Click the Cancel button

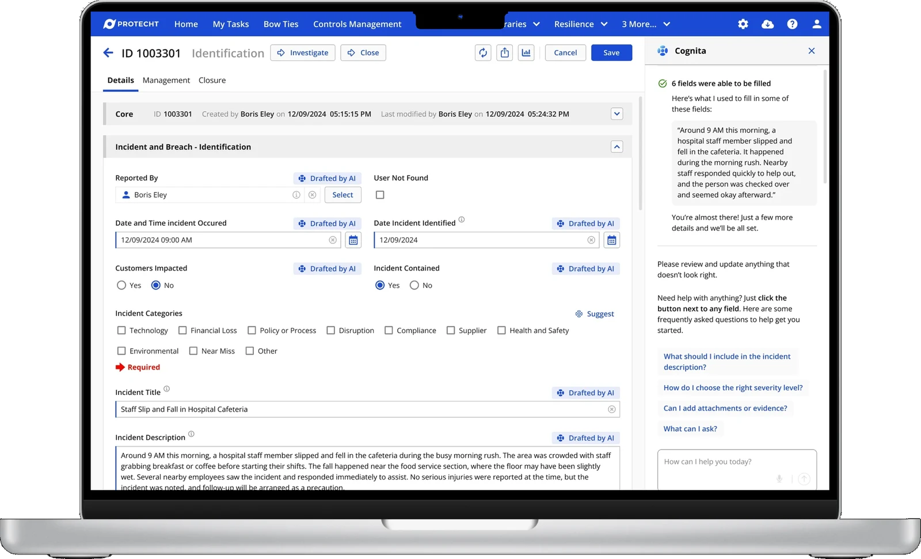565,53
